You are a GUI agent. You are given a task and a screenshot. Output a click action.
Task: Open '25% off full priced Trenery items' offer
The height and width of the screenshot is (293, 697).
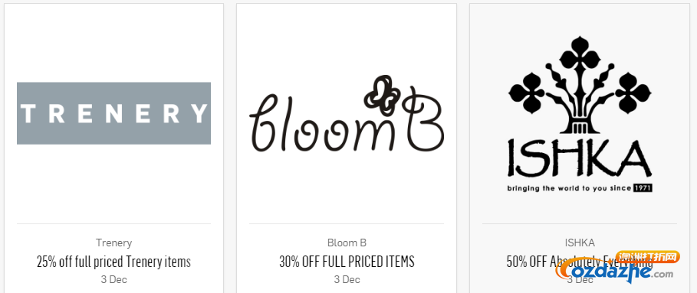point(113,262)
